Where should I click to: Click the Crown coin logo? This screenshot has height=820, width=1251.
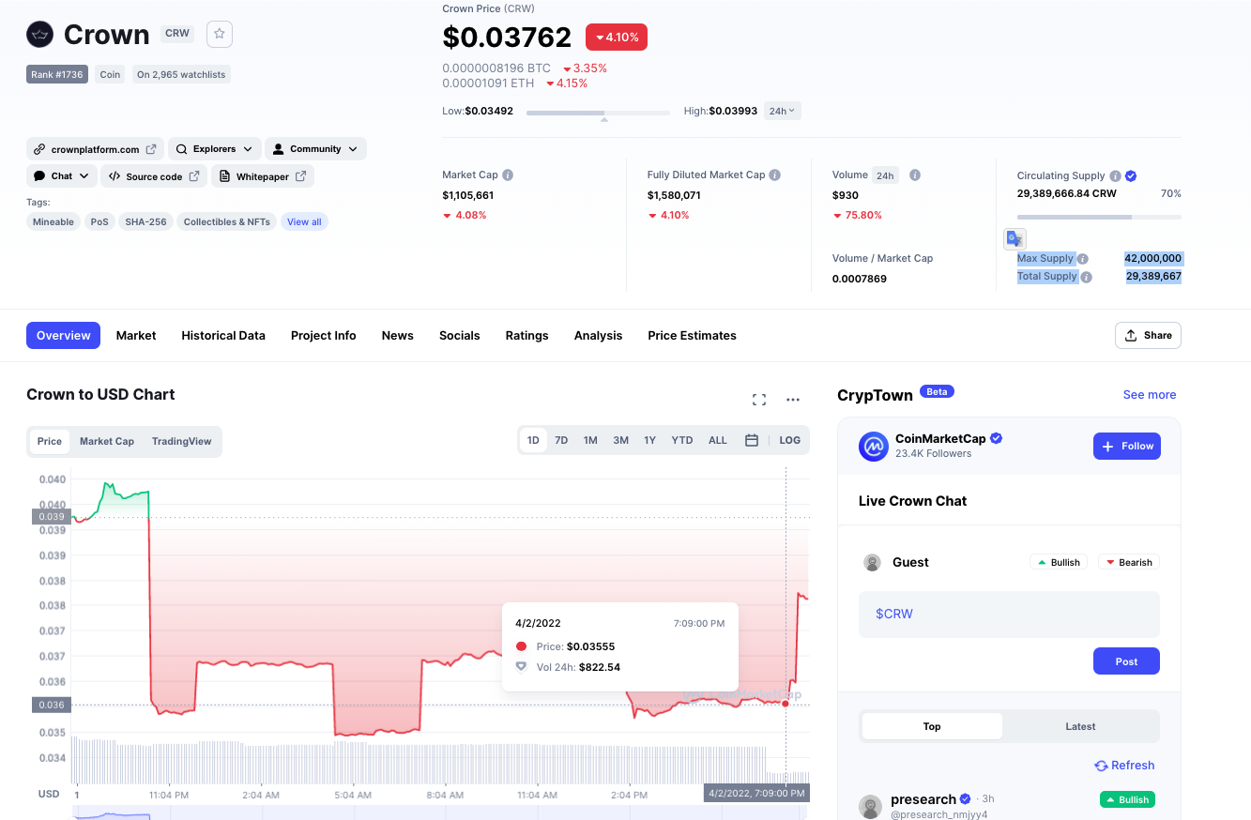click(40, 35)
